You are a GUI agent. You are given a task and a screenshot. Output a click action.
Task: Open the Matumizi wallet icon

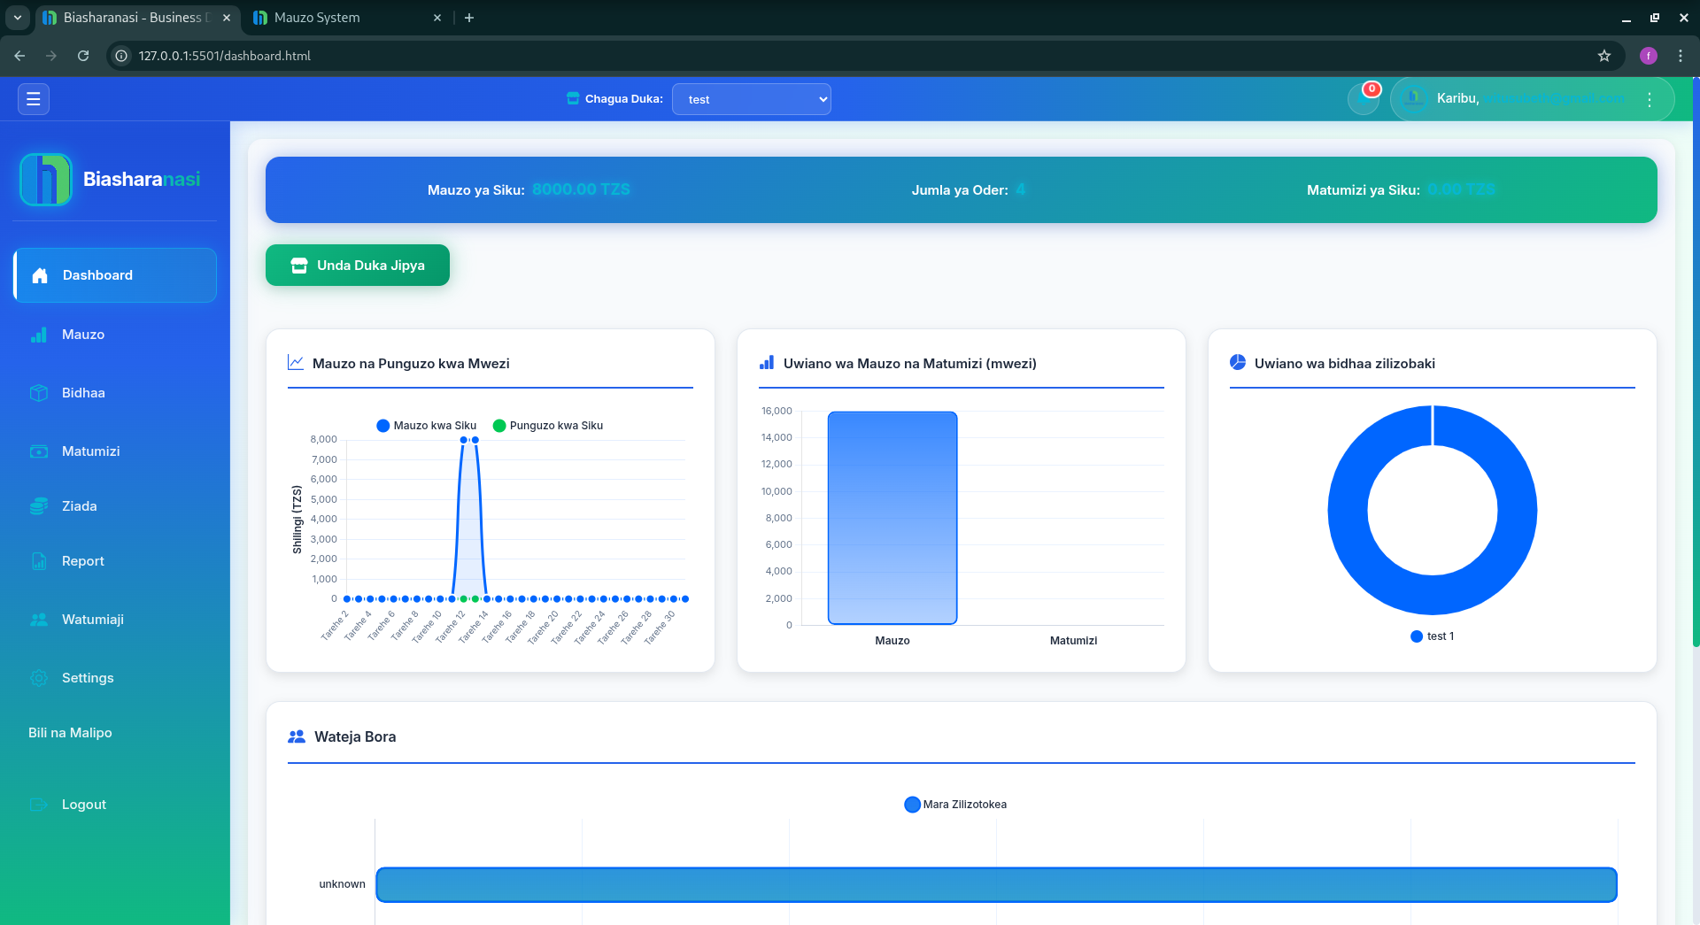point(39,451)
